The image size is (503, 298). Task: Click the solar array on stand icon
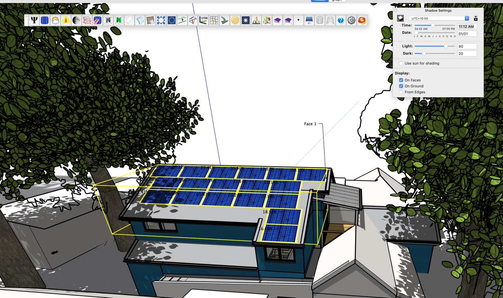tap(309, 21)
